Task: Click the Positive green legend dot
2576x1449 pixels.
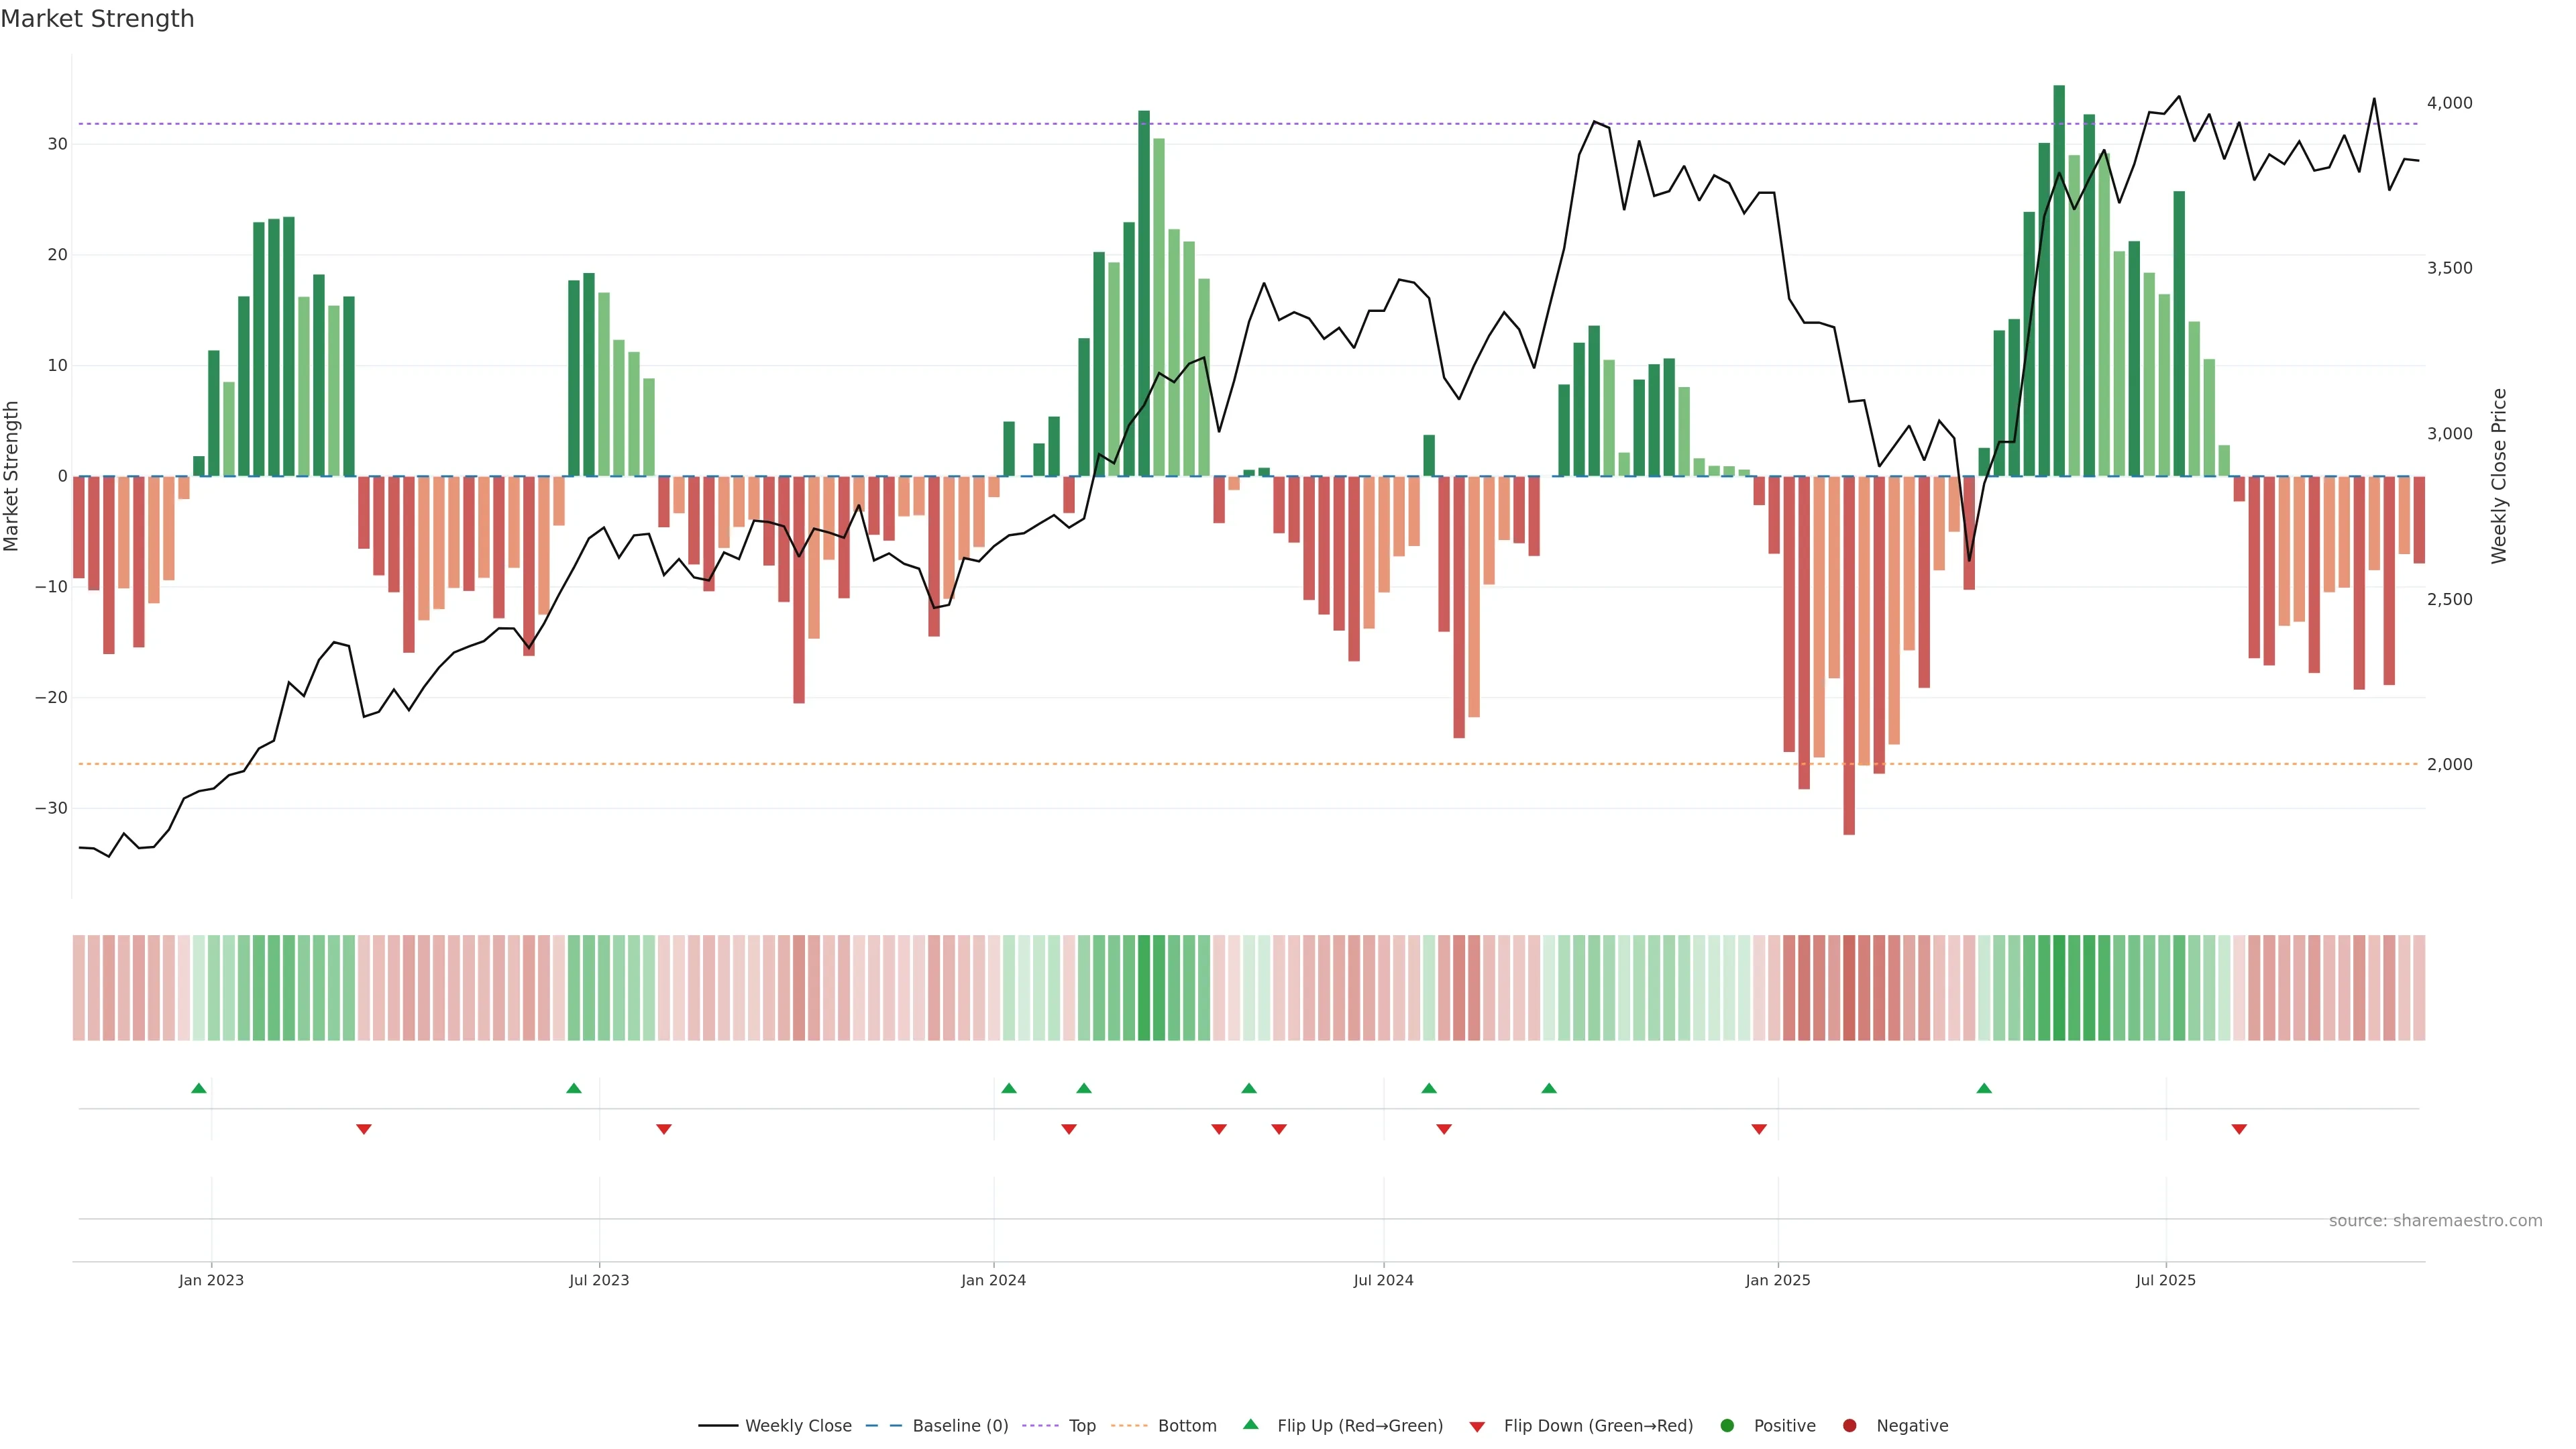Action: point(1727,1426)
